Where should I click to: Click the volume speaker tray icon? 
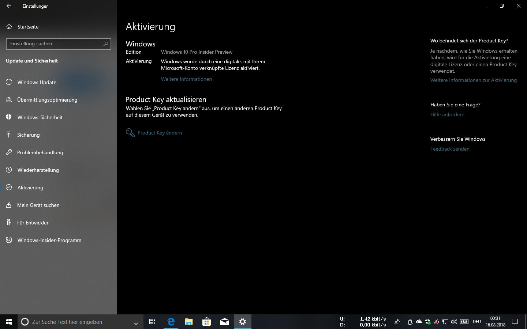(x=454, y=322)
